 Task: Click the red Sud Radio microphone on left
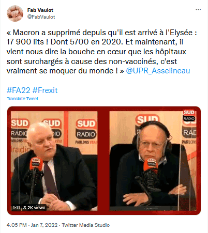click(x=36, y=164)
